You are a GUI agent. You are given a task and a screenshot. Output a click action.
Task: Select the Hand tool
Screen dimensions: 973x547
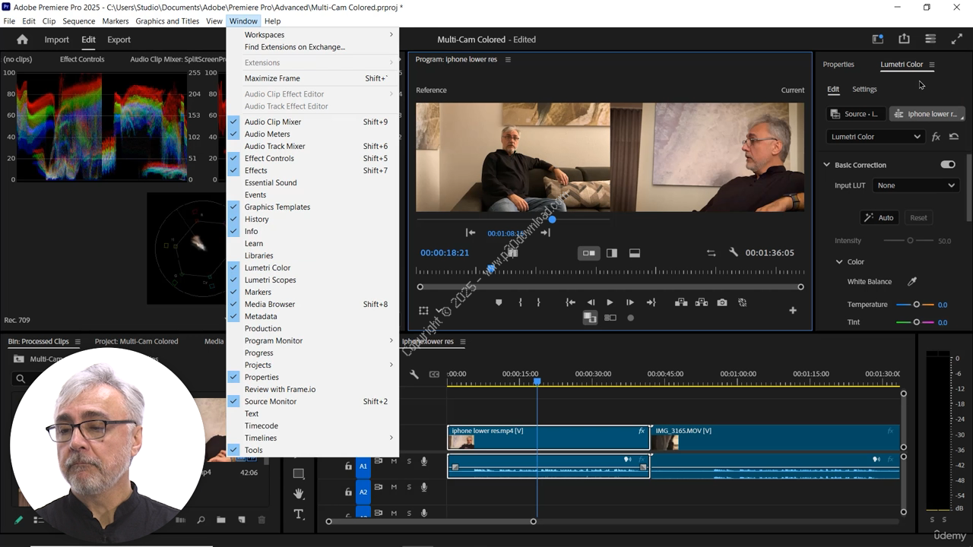(299, 494)
